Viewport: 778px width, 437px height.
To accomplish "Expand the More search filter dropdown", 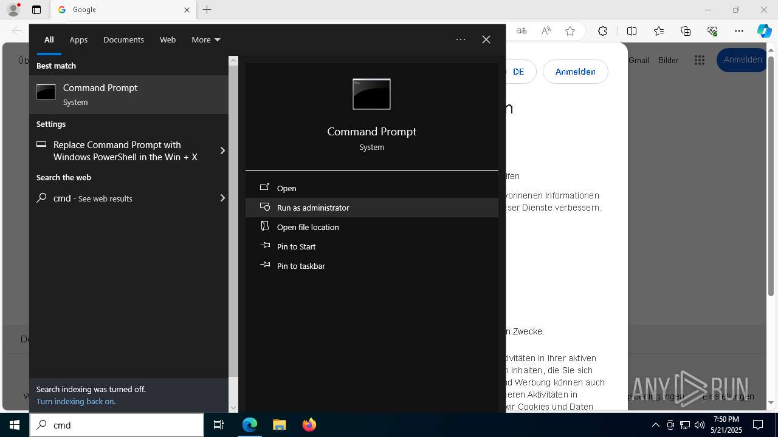I will coord(205,39).
